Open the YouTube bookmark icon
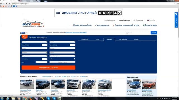Viewport: 179px width, 100px height. (x=3, y=6)
